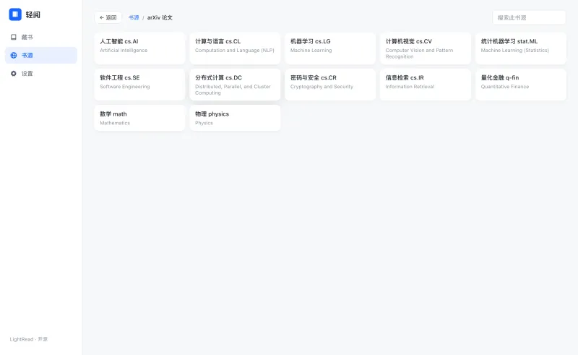This screenshot has height=355, width=578.
Task: Open the 量化金融 q-fin category card
Action: coord(521,85)
